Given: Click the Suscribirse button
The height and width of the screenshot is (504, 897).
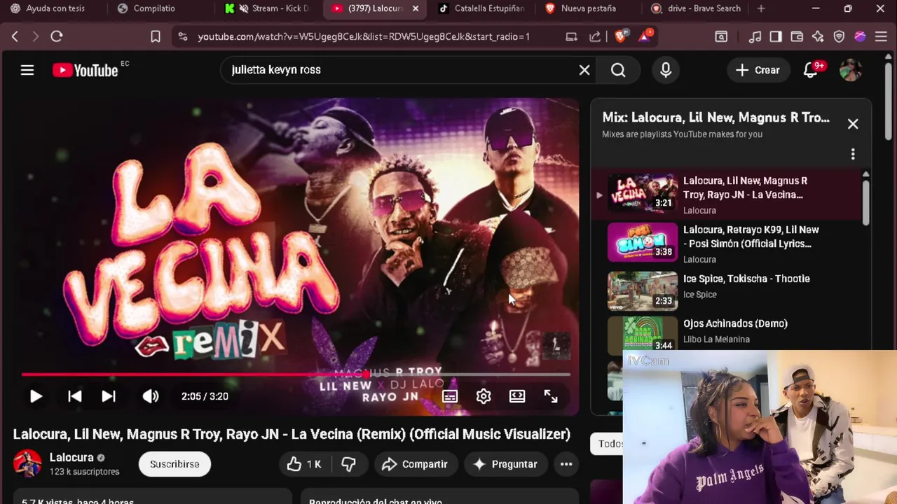Looking at the screenshot, I should 174,464.
